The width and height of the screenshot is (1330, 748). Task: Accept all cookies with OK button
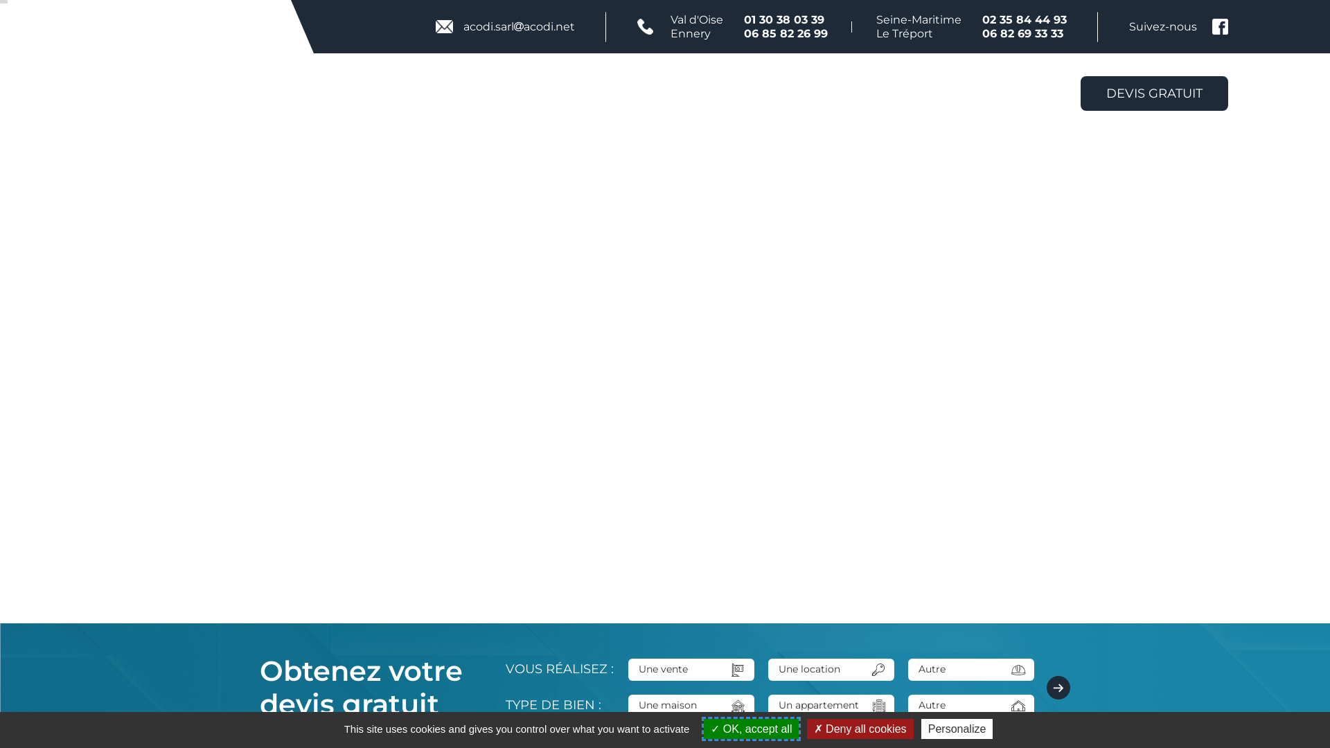pyautogui.click(x=750, y=729)
